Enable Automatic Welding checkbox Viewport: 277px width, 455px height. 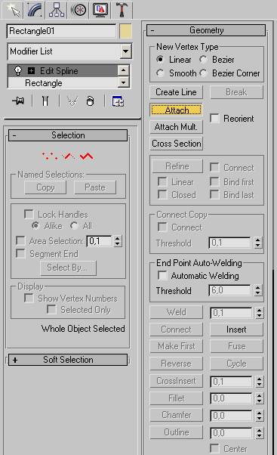[162, 275]
